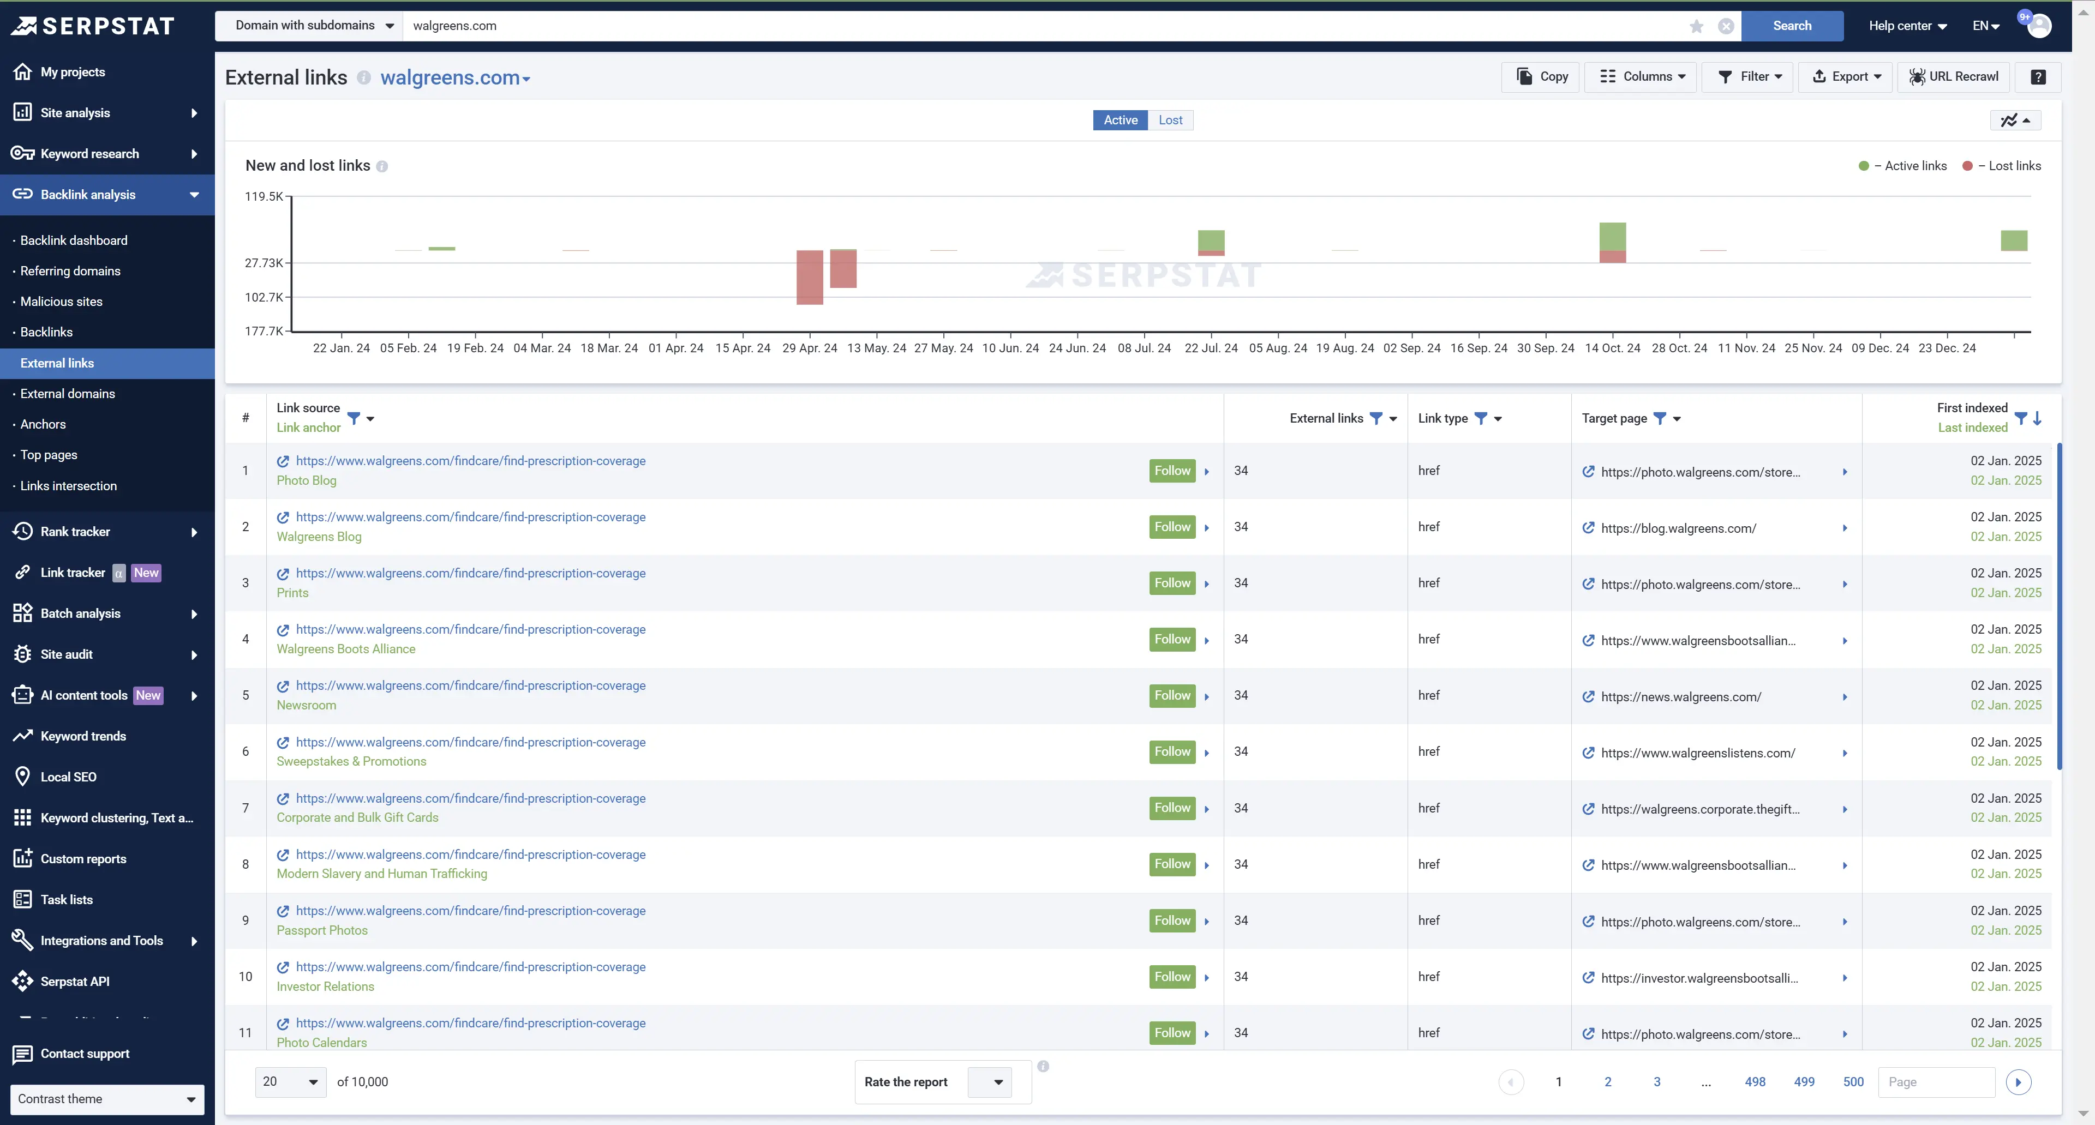The height and width of the screenshot is (1125, 2095).
Task: Click the 29 Apr. 24 red chart bar
Action: (x=810, y=277)
